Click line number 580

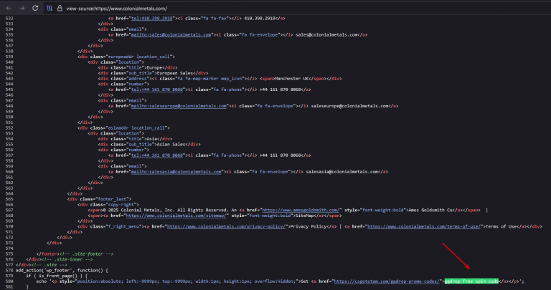click(9, 281)
